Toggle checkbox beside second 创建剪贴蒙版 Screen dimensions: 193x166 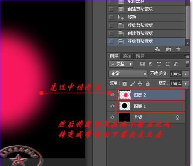tap(111, 33)
